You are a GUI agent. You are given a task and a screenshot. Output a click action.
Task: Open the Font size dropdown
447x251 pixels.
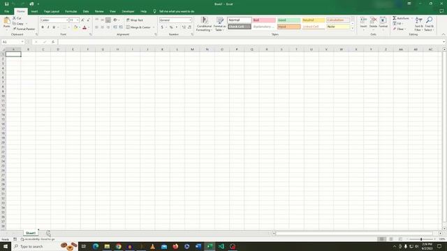(x=78, y=20)
